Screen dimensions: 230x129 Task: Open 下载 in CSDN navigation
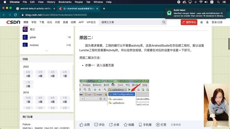point(42,22)
